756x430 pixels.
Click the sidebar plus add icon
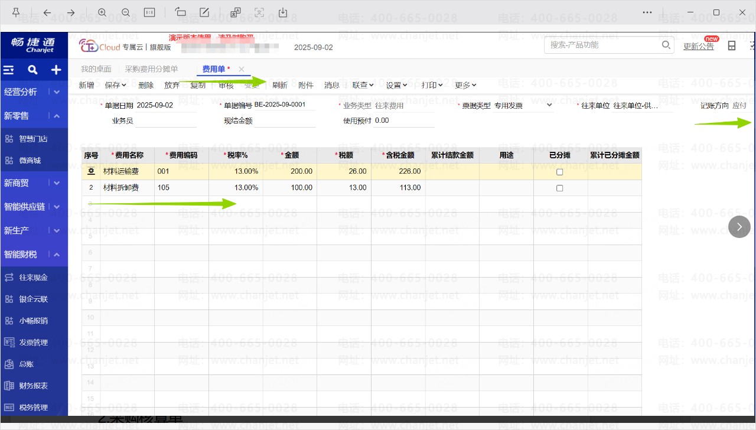click(56, 70)
